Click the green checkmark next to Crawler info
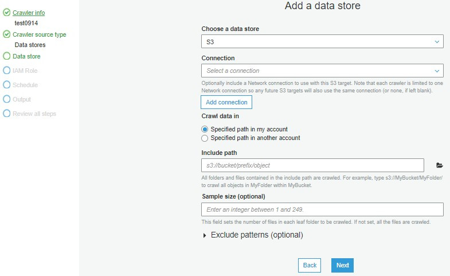 click(x=7, y=13)
